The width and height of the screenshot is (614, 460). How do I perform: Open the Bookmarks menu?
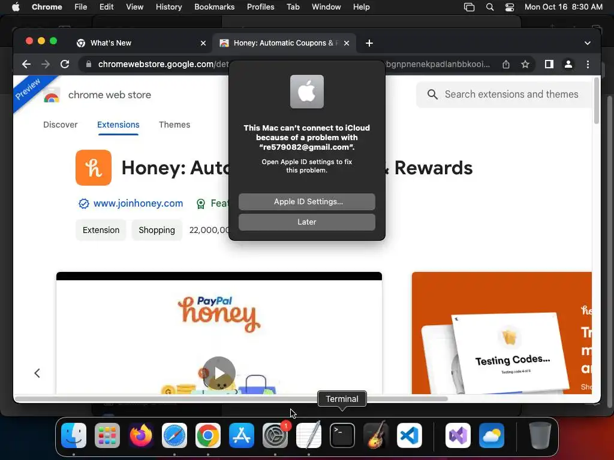[x=214, y=7]
